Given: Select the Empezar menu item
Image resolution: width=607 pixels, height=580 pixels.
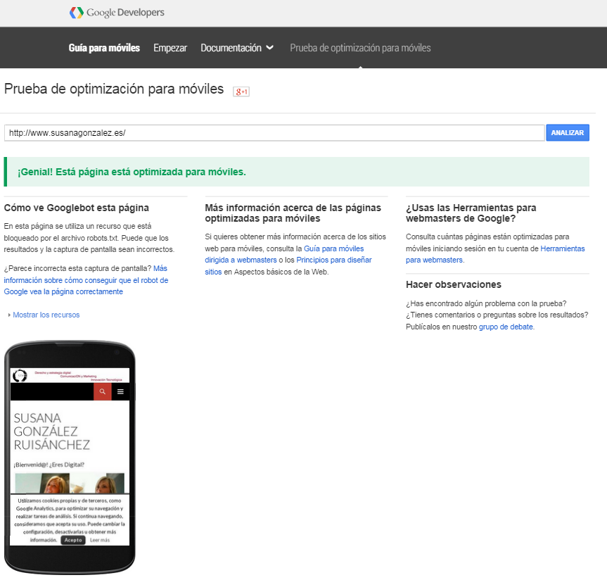Looking at the screenshot, I should tap(170, 48).
